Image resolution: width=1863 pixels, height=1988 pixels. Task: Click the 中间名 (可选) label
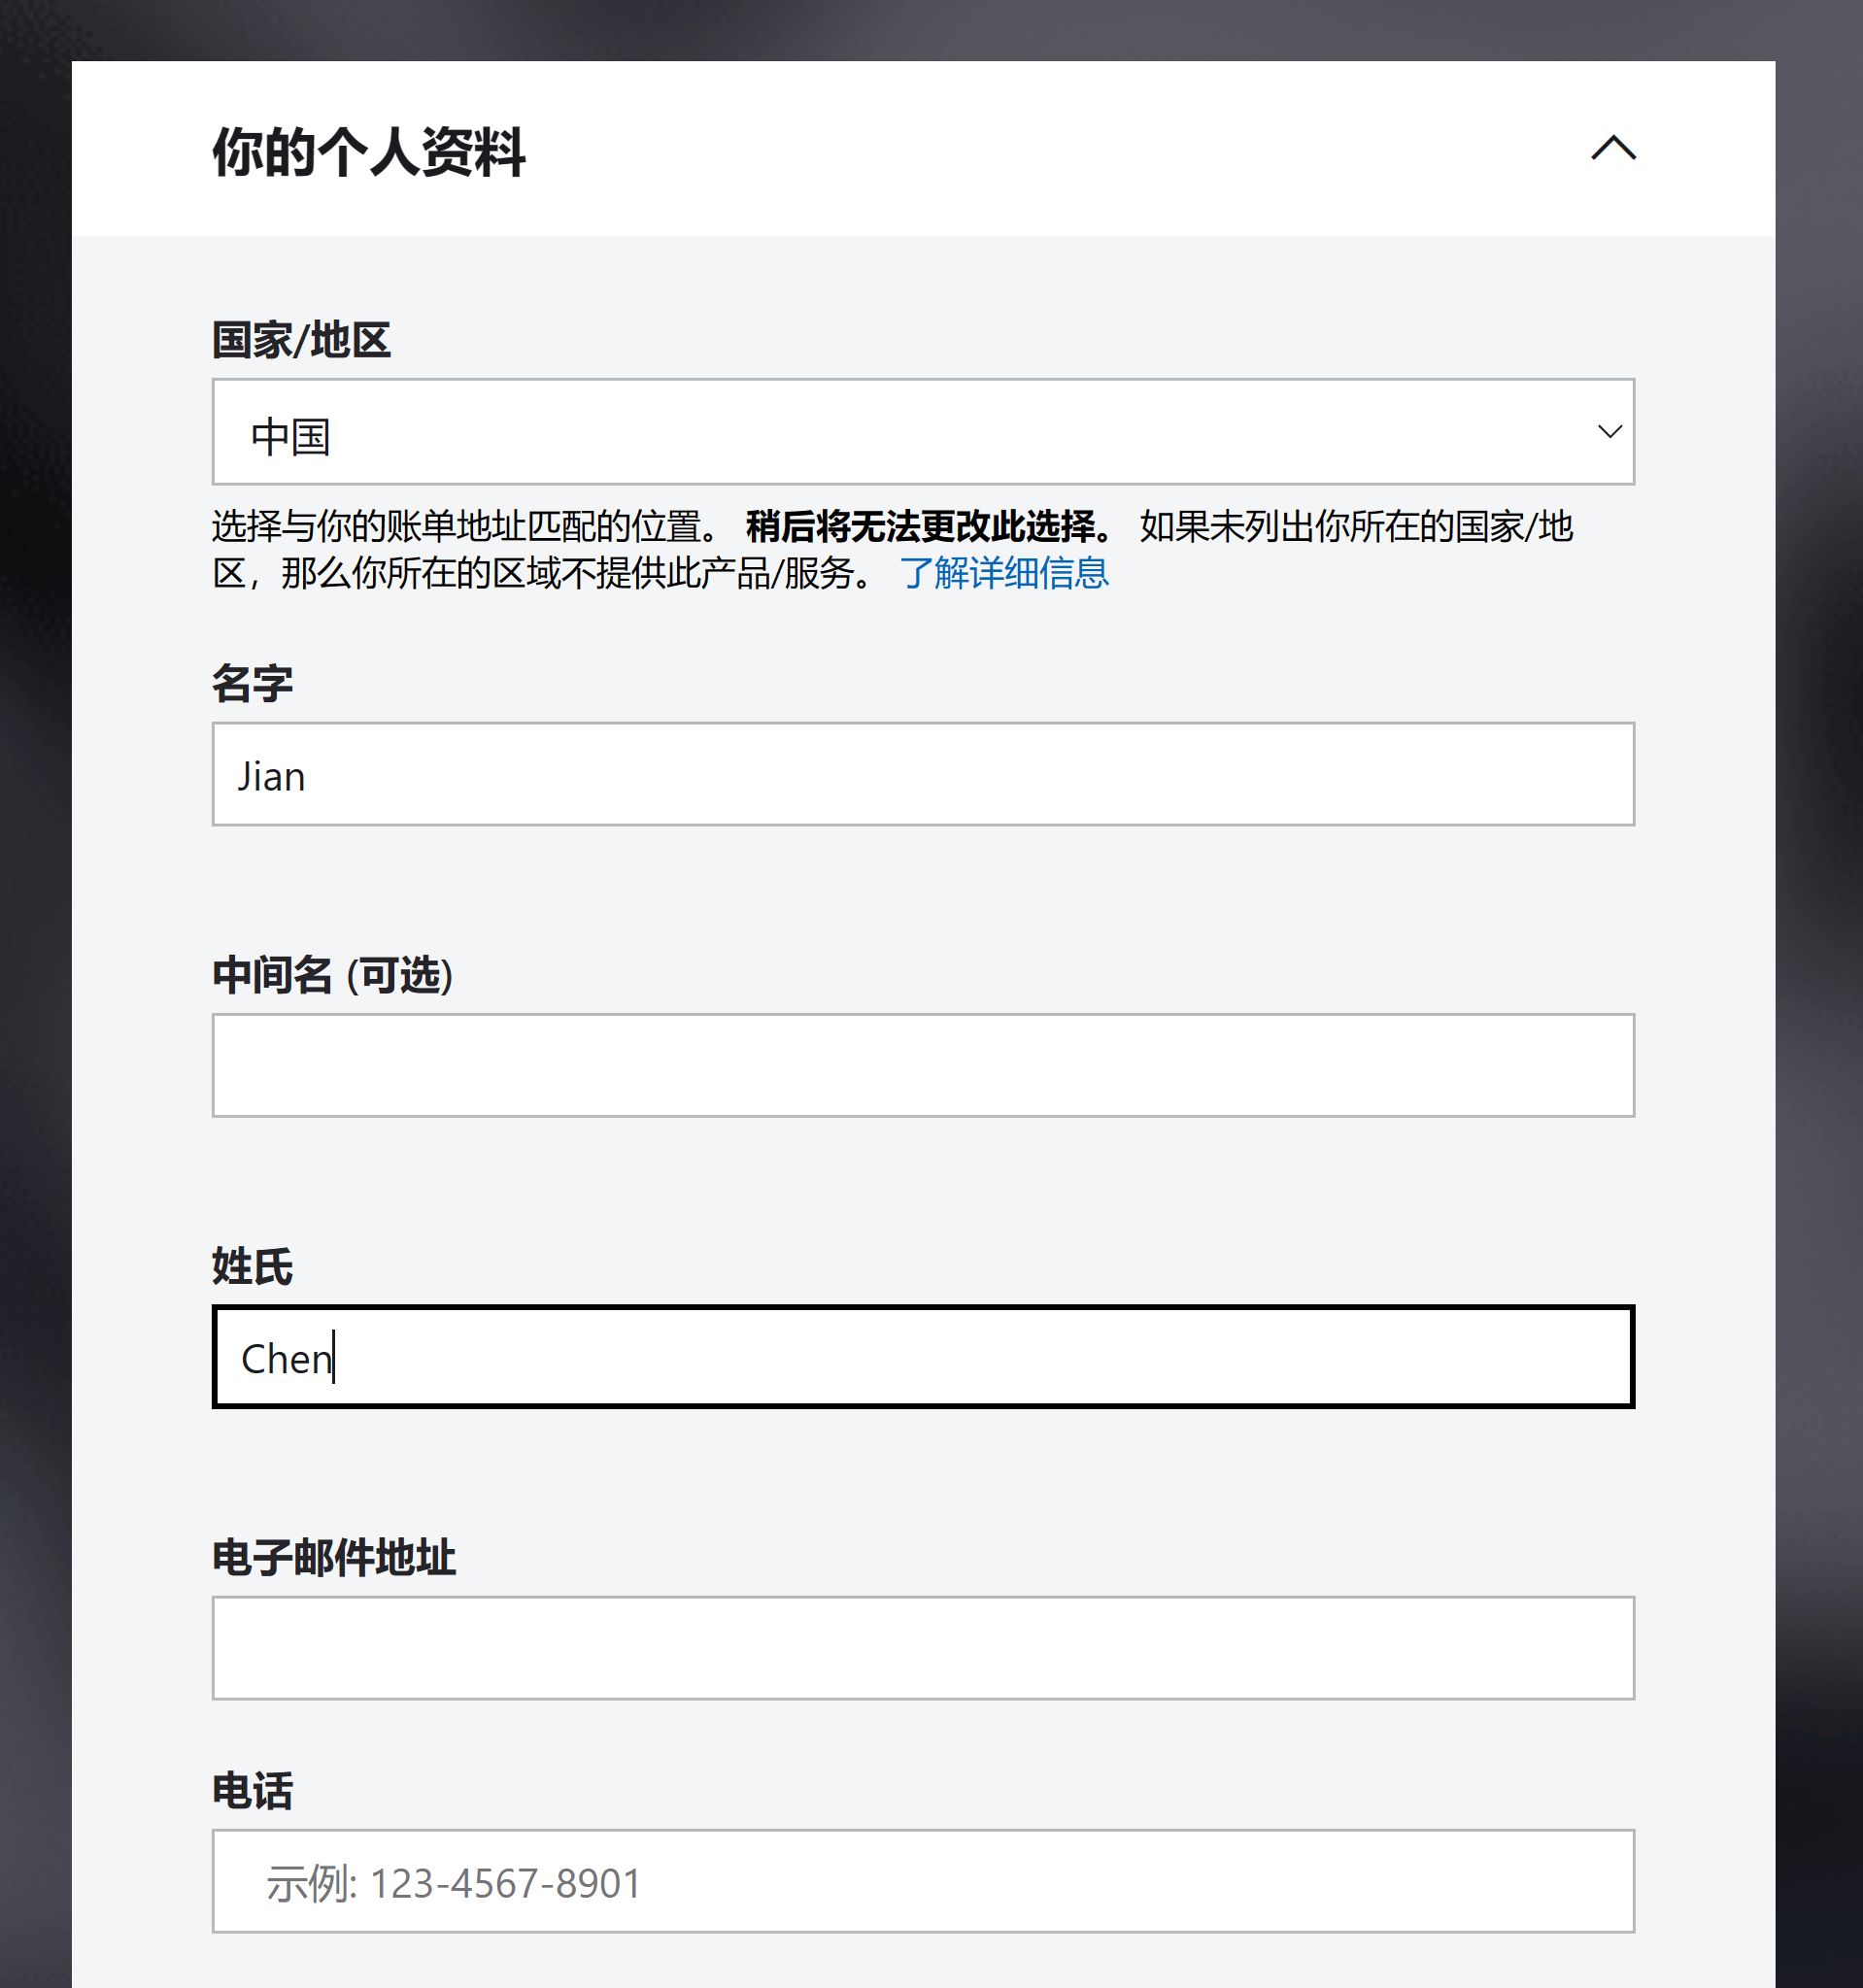click(x=332, y=975)
